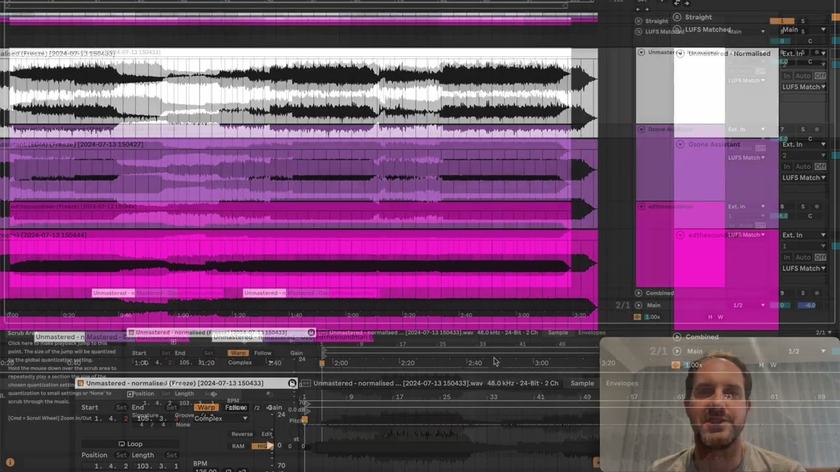Enable RAM mode for the clip
The height and width of the screenshot is (472, 840).
tap(238, 446)
